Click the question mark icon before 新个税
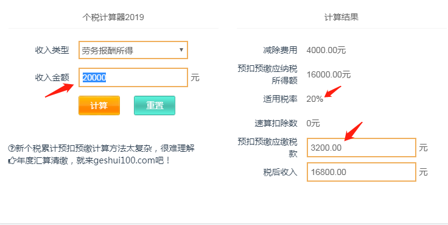 [x=11, y=148]
